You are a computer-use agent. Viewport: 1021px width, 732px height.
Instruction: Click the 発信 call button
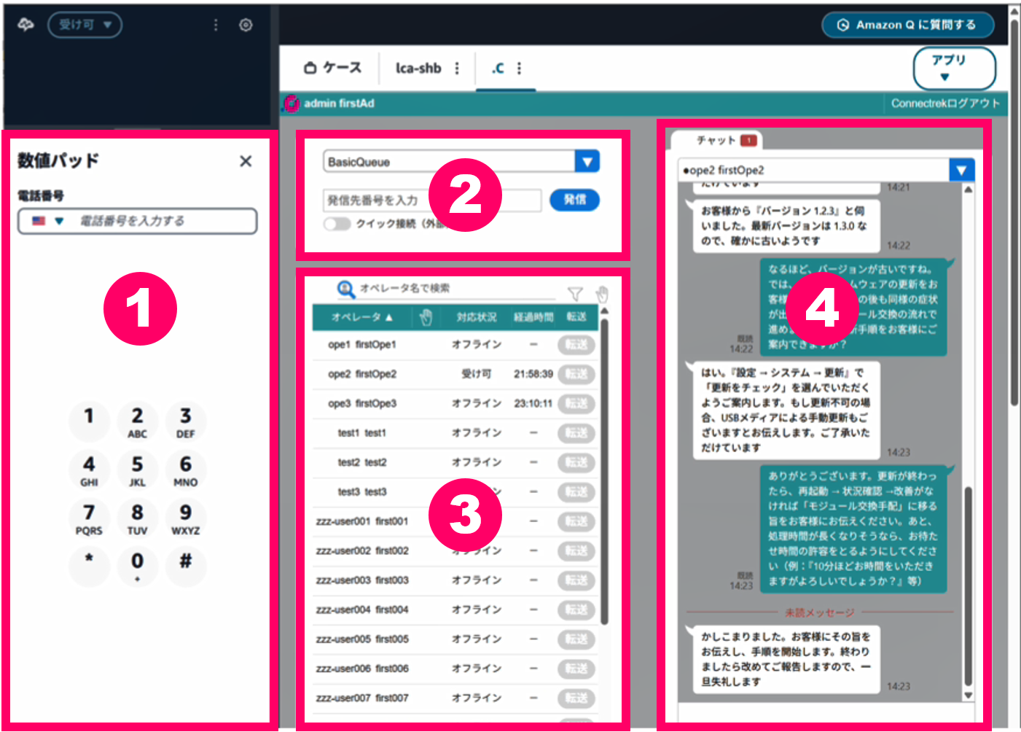tap(574, 200)
